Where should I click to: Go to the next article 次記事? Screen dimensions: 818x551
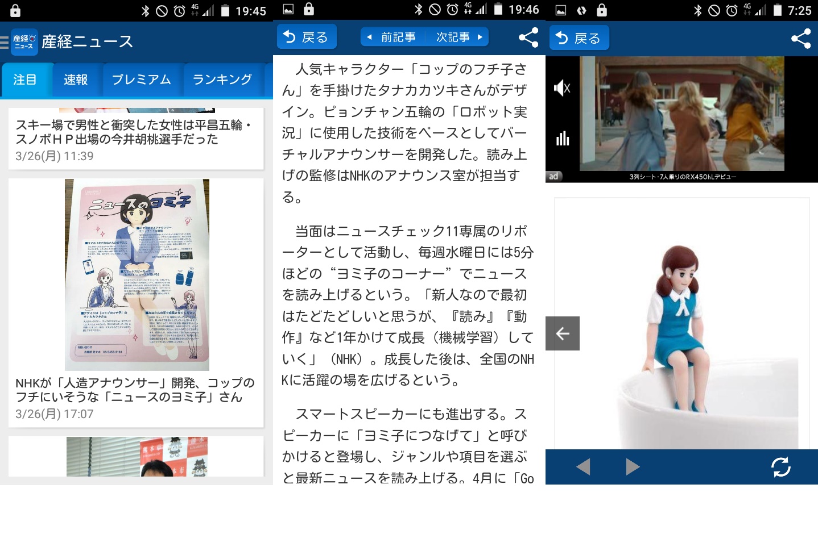pos(458,37)
